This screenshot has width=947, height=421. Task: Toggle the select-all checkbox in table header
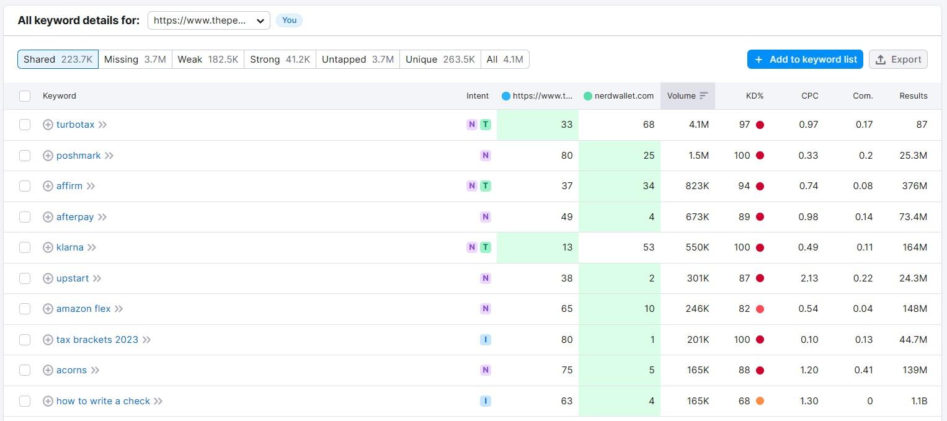(x=25, y=96)
